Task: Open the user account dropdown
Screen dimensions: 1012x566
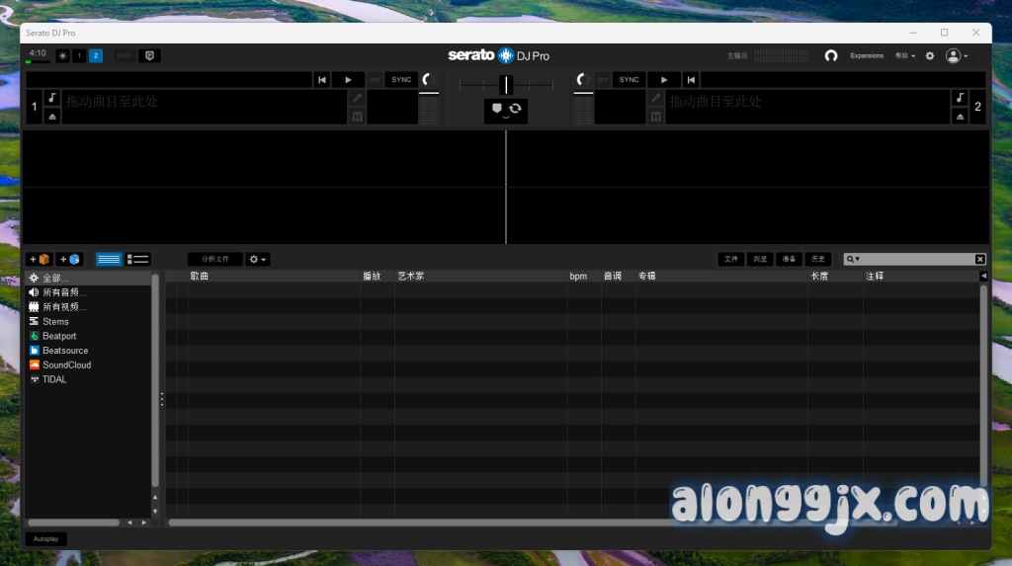Action: (x=956, y=56)
